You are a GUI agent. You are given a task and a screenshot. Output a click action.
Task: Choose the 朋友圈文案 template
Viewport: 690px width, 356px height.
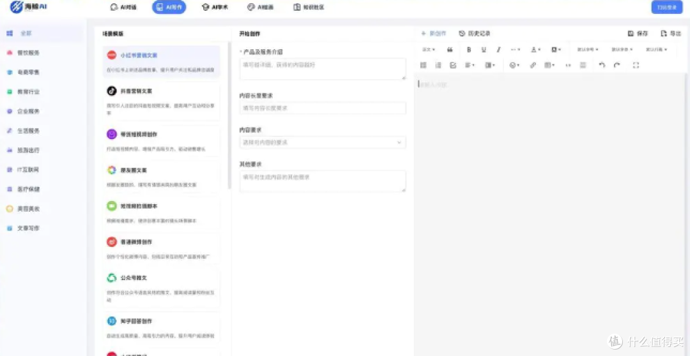pos(161,176)
